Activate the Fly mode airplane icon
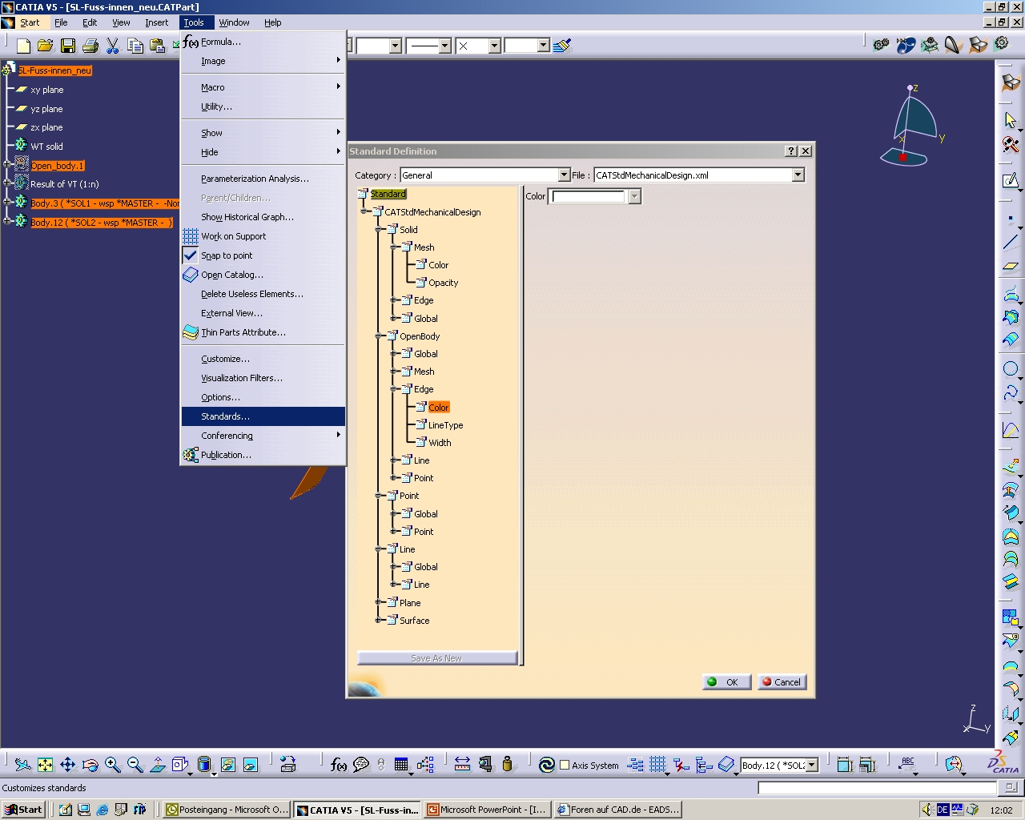Viewport: 1025px width, 820px height. click(x=22, y=765)
